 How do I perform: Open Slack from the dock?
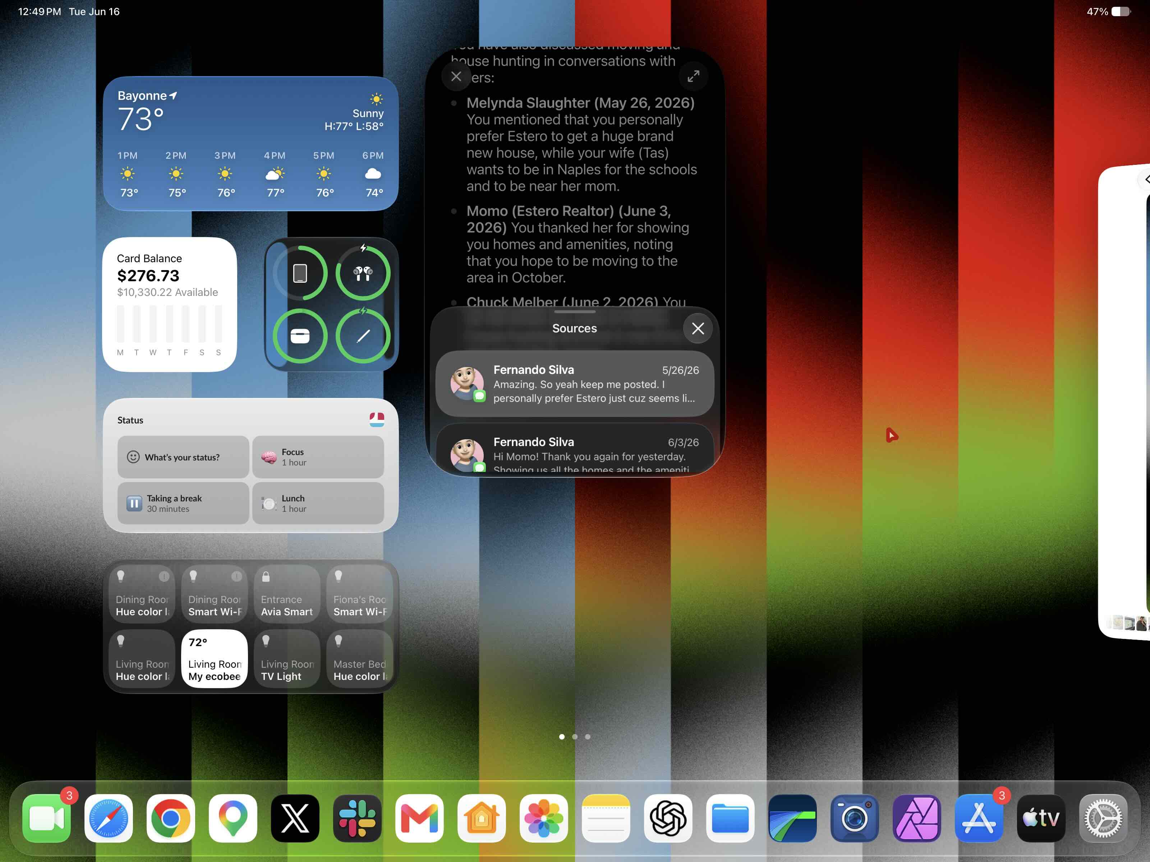357,818
